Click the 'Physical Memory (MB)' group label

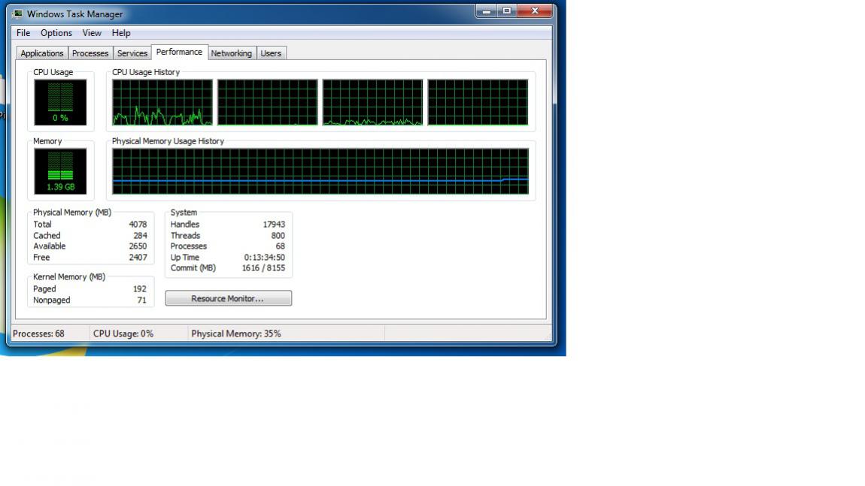tap(72, 212)
